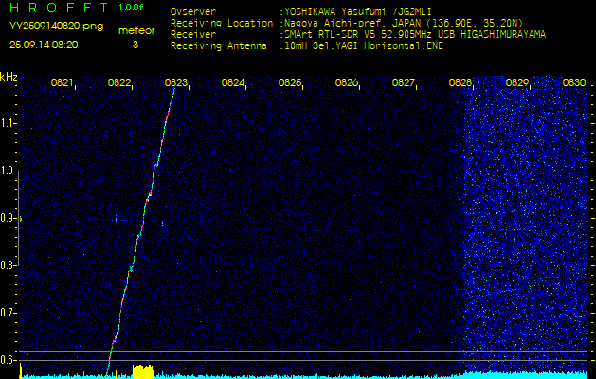Click the kHz axis unit label
The image size is (596, 379).
point(9,76)
